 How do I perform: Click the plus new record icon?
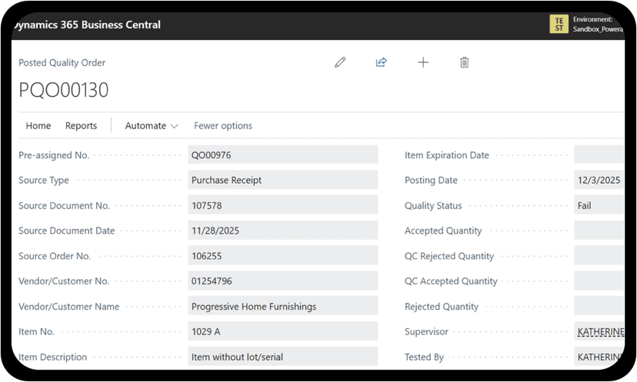click(423, 62)
